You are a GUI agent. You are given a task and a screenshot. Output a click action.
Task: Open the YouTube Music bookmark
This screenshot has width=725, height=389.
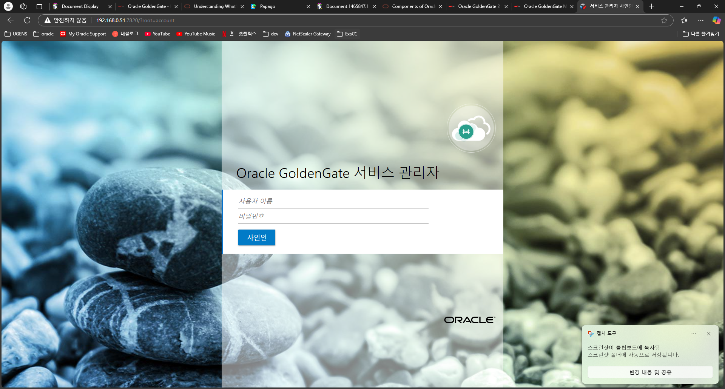click(196, 34)
